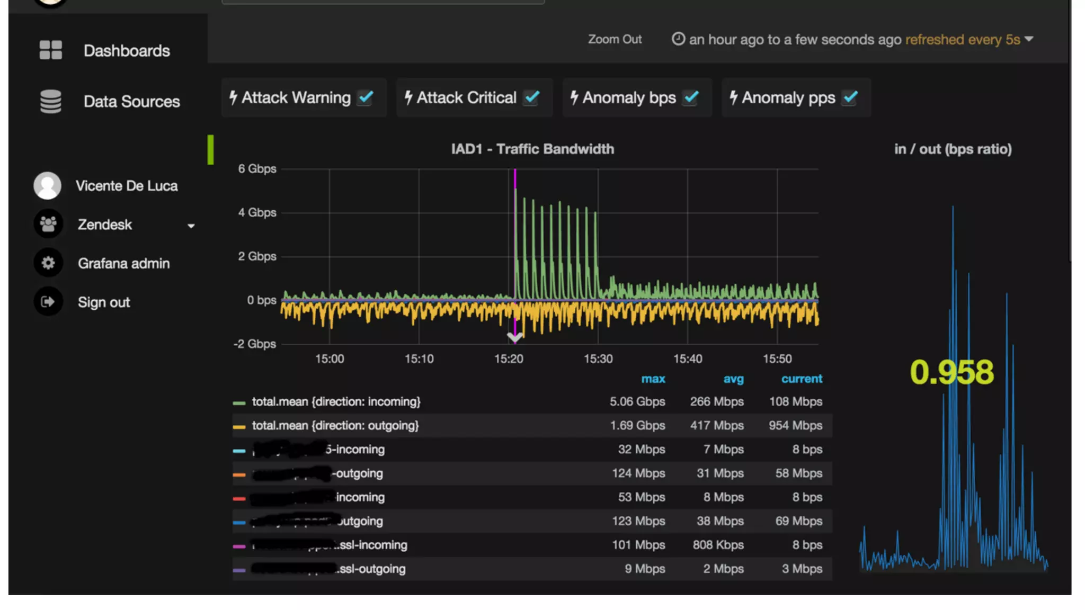The image size is (1085, 610).
Task: Click the clock icon in time picker
Action: 678,39
